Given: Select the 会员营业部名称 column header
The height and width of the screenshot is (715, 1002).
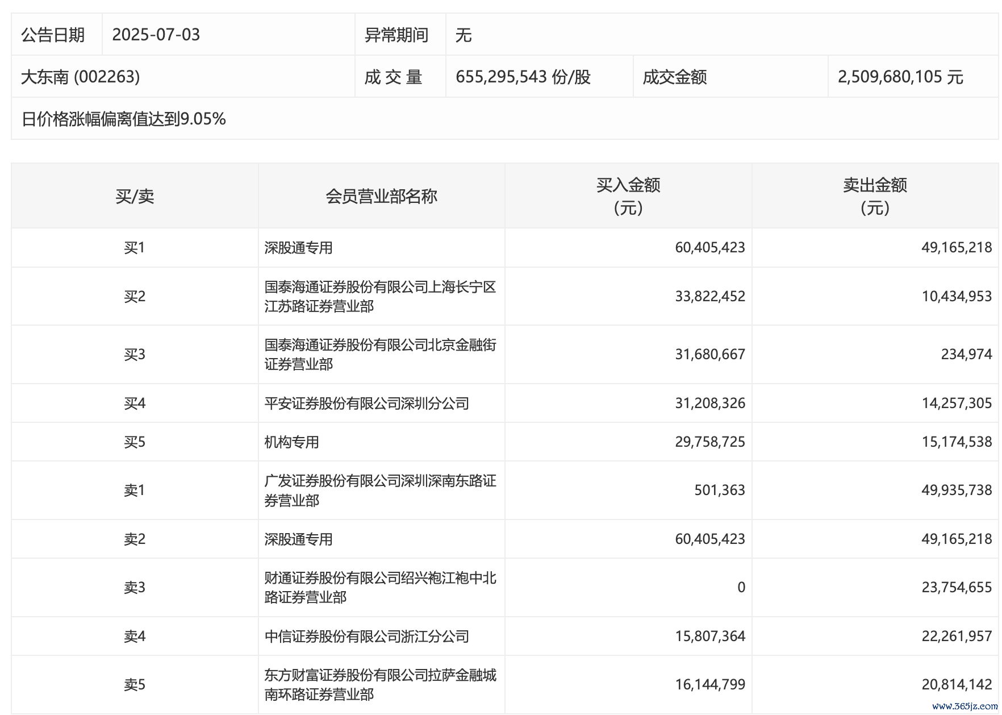Looking at the screenshot, I should [381, 196].
